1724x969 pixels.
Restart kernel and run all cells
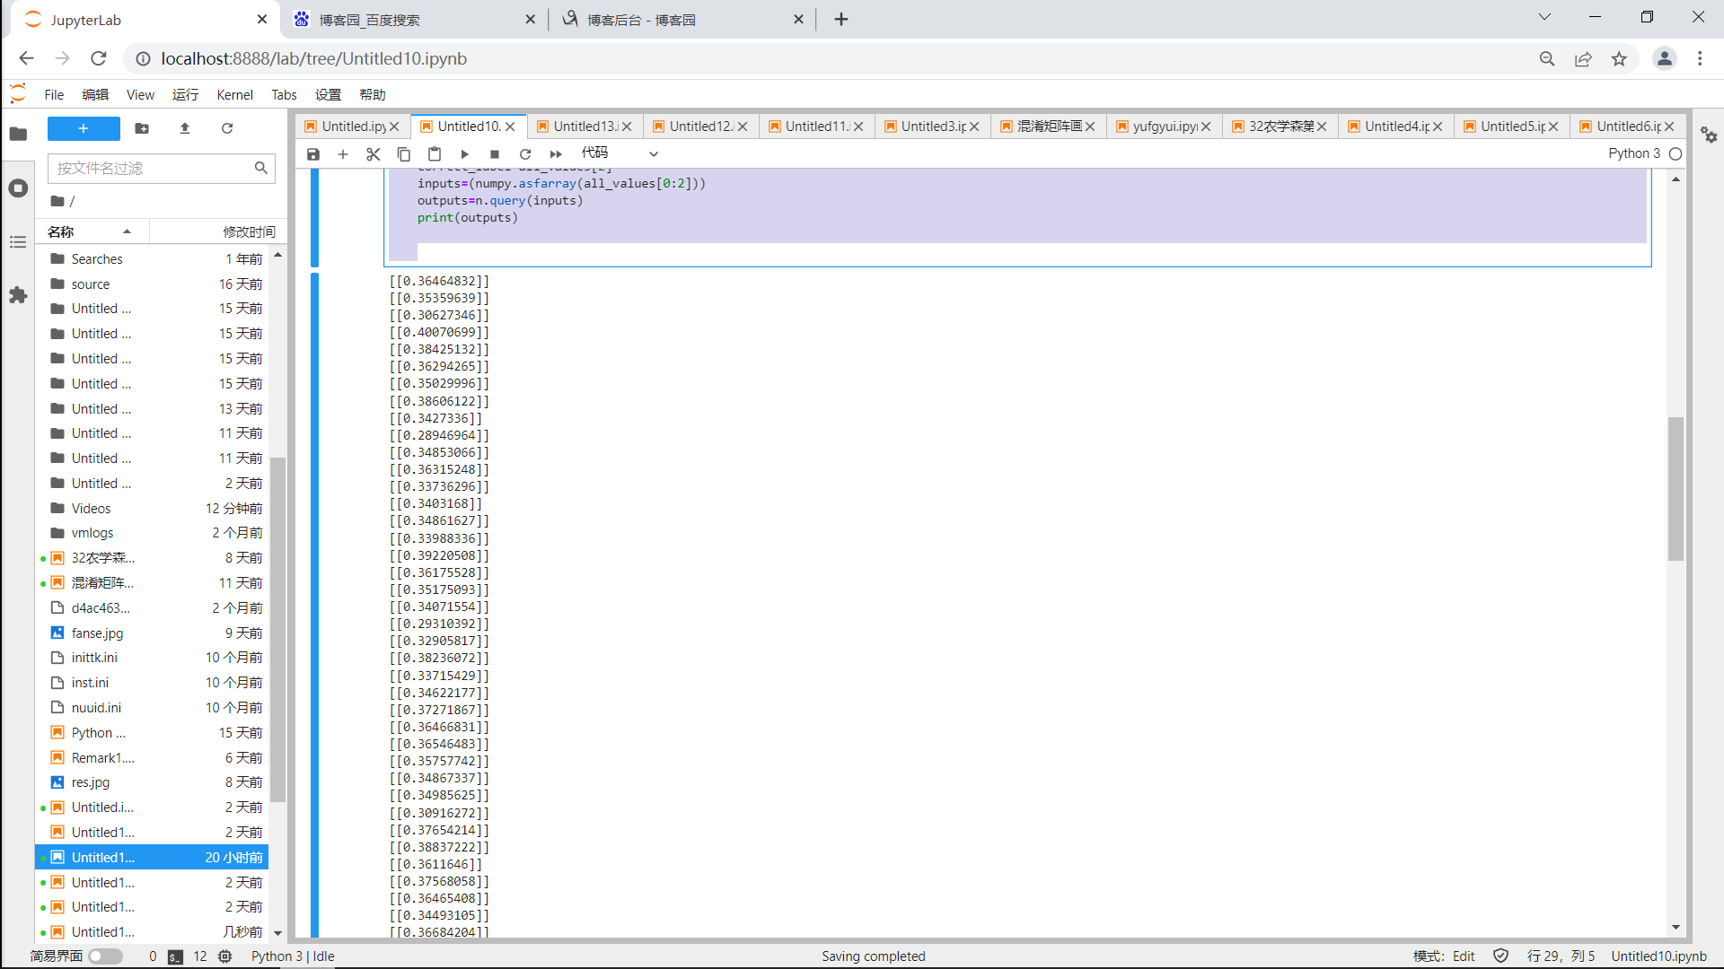(556, 154)
